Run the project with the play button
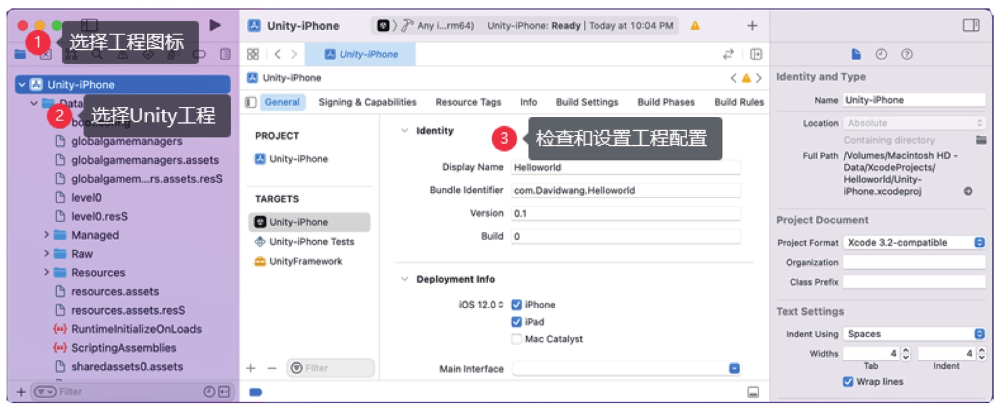1004x411 pixels. pyautogui.click(x=215, y=25)
